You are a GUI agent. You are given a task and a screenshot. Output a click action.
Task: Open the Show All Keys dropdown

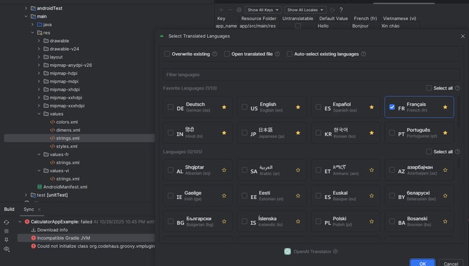click(x=263, y=10)
